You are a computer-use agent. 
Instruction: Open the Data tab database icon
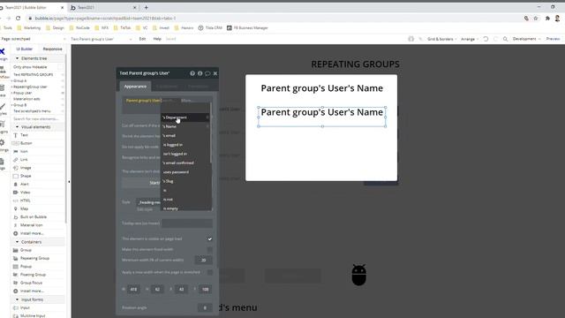tap(2, 90)
